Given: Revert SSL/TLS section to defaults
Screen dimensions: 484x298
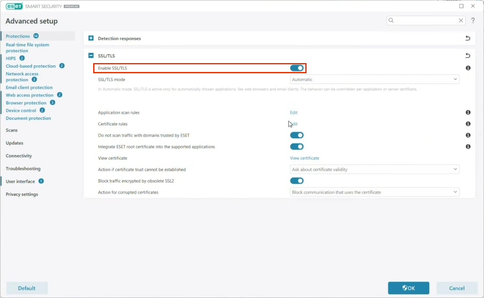Looking at the screenshot, I should click(467, 55).
